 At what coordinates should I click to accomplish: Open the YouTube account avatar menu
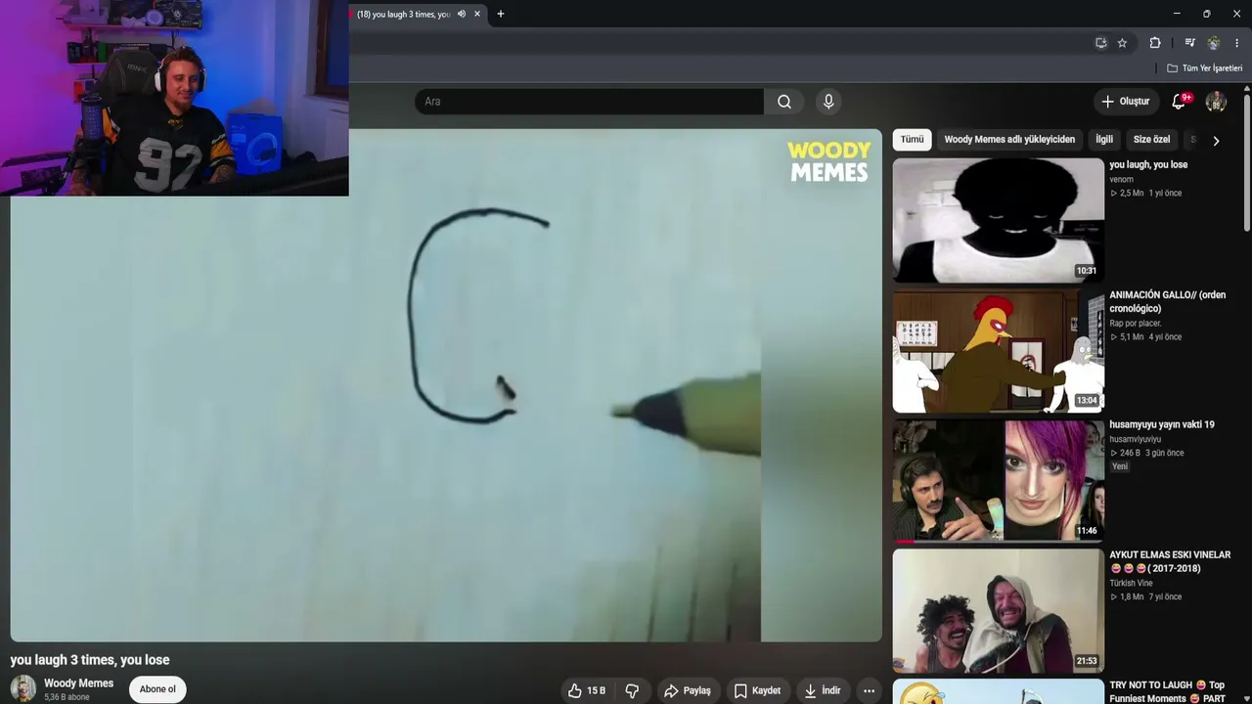[1216, 102]
